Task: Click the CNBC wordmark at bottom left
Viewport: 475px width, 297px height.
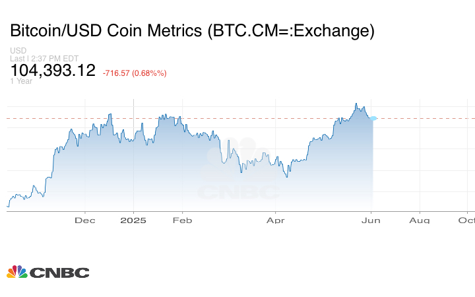Action: coord(59,273)
